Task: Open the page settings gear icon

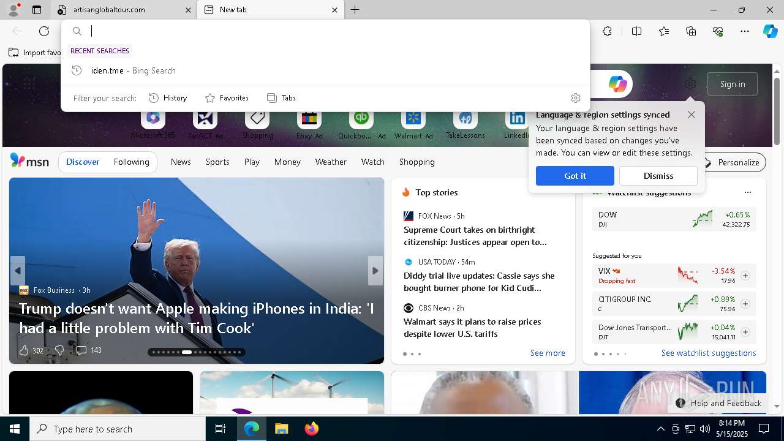Action: (x=690, y=84)
